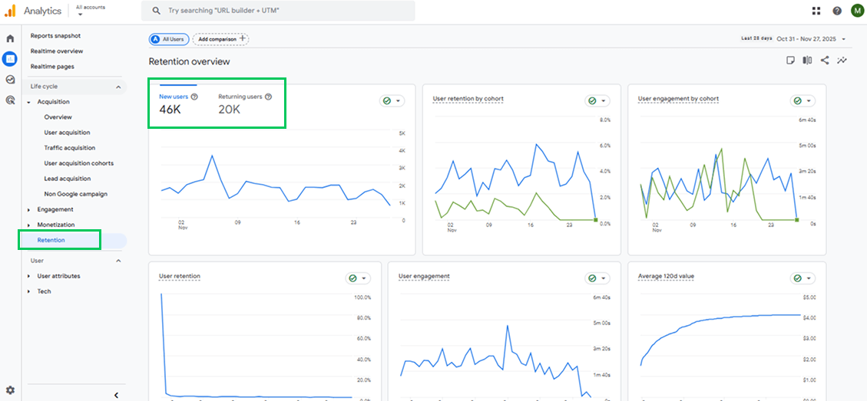Click the Share this report icon
Screen dimensions: 867x401
coord(825,61)
